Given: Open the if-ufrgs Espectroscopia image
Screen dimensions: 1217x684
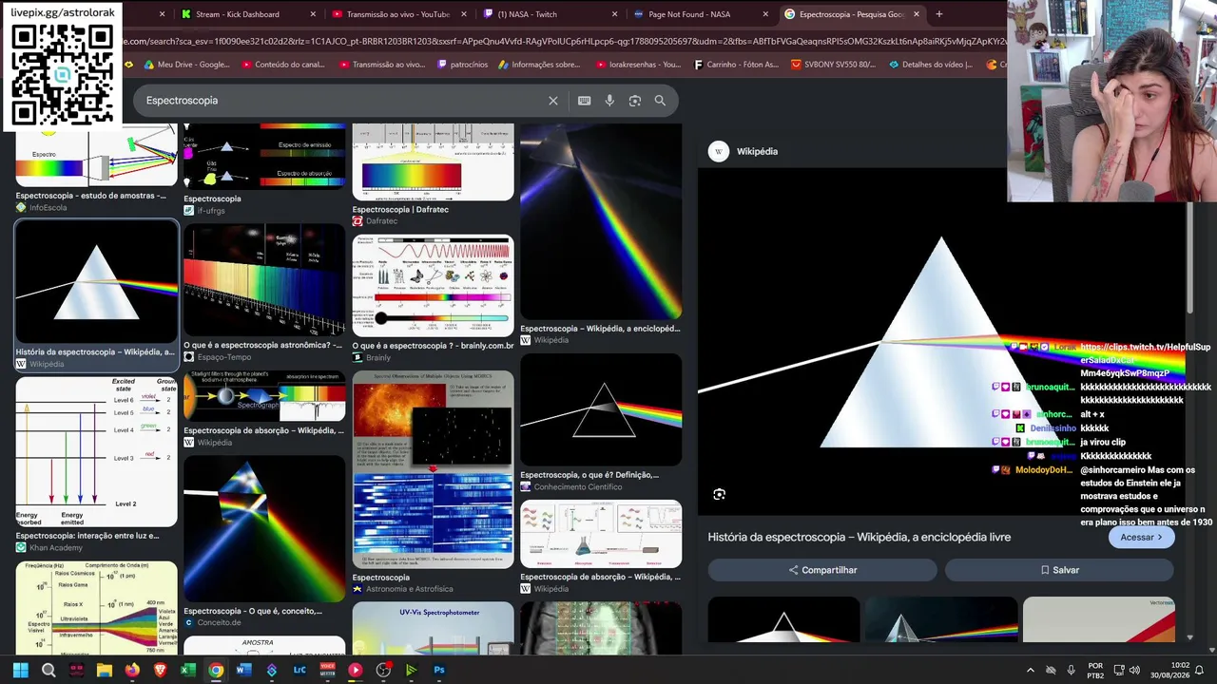Looking at the screenshot, I should [264, 157].
